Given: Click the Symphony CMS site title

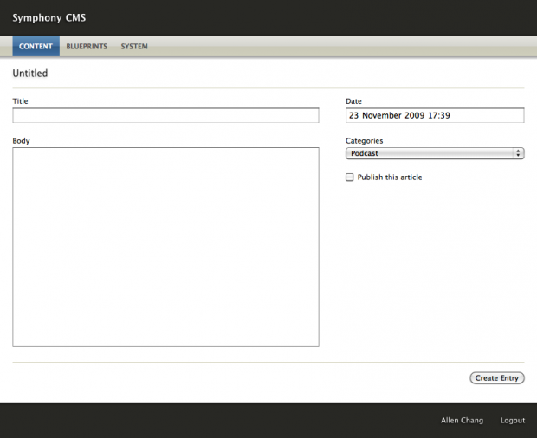Looking at the screenshot, I should 49,17.
